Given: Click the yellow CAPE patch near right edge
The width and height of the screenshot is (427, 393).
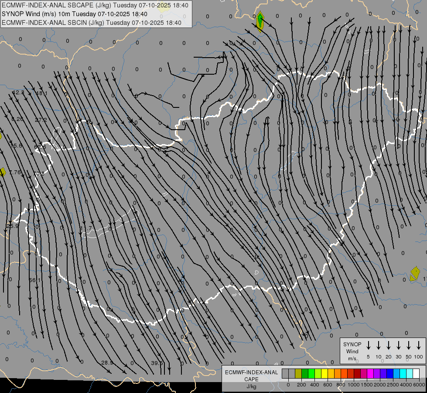Looking at the screenshot, I should [x=414, y=274].
